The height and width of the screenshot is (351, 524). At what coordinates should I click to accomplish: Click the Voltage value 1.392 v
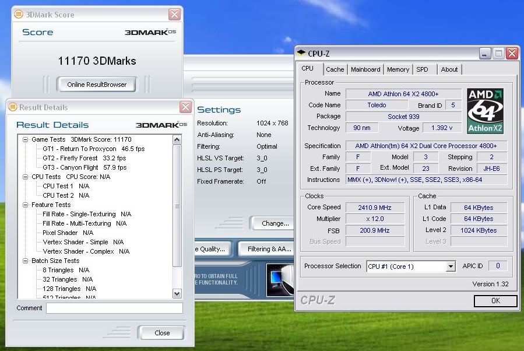442,128
